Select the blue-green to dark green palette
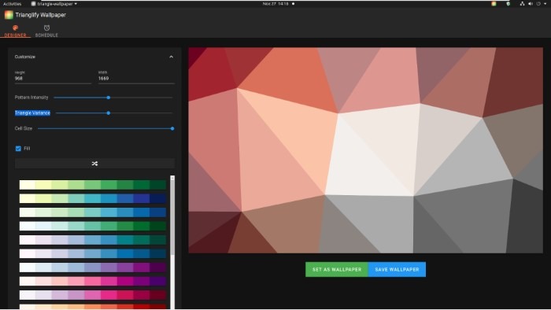The height and width of the screenshot is (310, 551). coord(93,226)
